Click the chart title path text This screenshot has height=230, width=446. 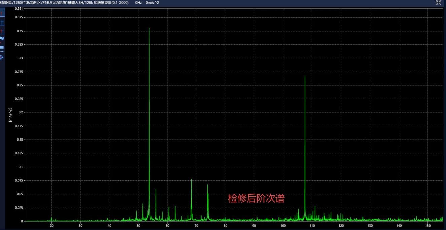(x=64, y=3)
